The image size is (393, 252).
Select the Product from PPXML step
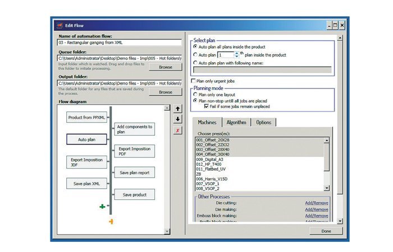(x=86, y=117)
